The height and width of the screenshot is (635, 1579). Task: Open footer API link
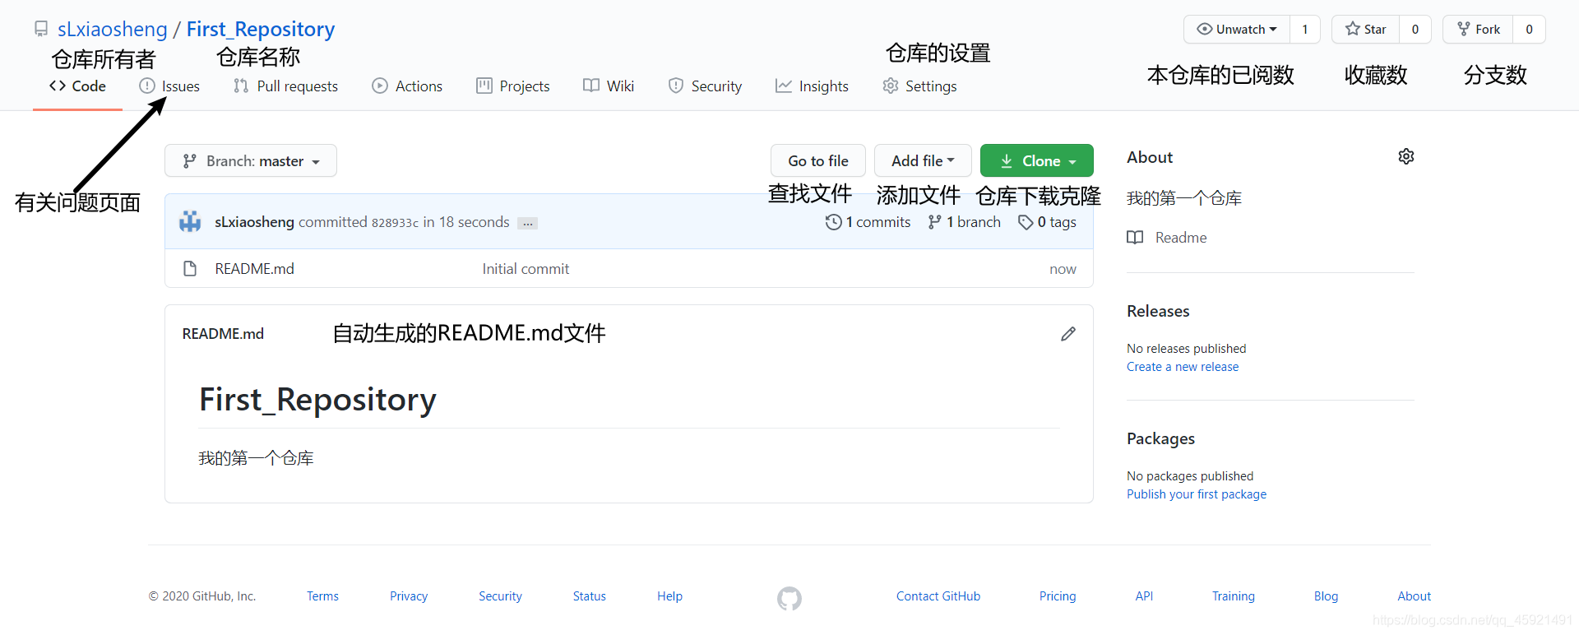(x=1144, y=596)
